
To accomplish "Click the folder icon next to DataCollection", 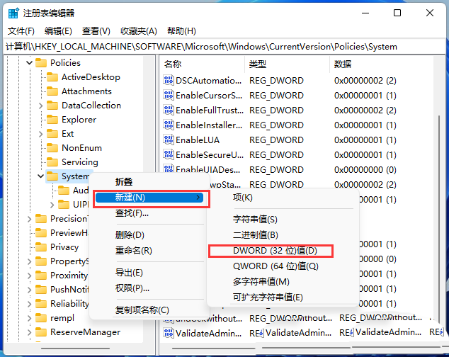I will coord(52,106).
